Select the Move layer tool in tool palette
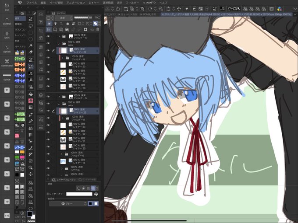This screenshot has height=223, width=298. [x=31, y=174]
